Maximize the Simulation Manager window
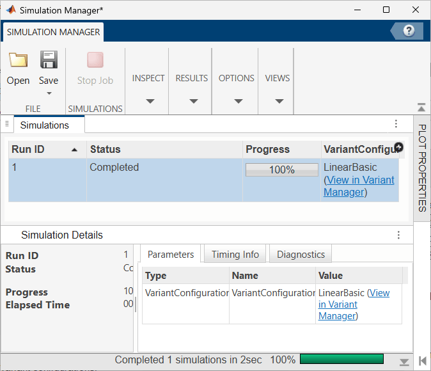 coord(386,10)
